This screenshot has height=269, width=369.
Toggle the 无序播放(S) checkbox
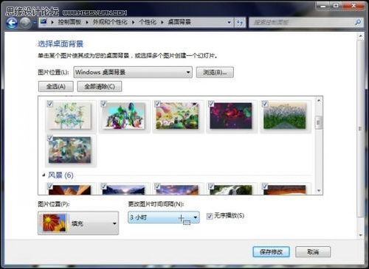click(210, 216)
